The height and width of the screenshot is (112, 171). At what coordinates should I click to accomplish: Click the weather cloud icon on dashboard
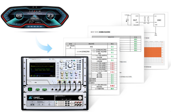click(x=33, y=21)
